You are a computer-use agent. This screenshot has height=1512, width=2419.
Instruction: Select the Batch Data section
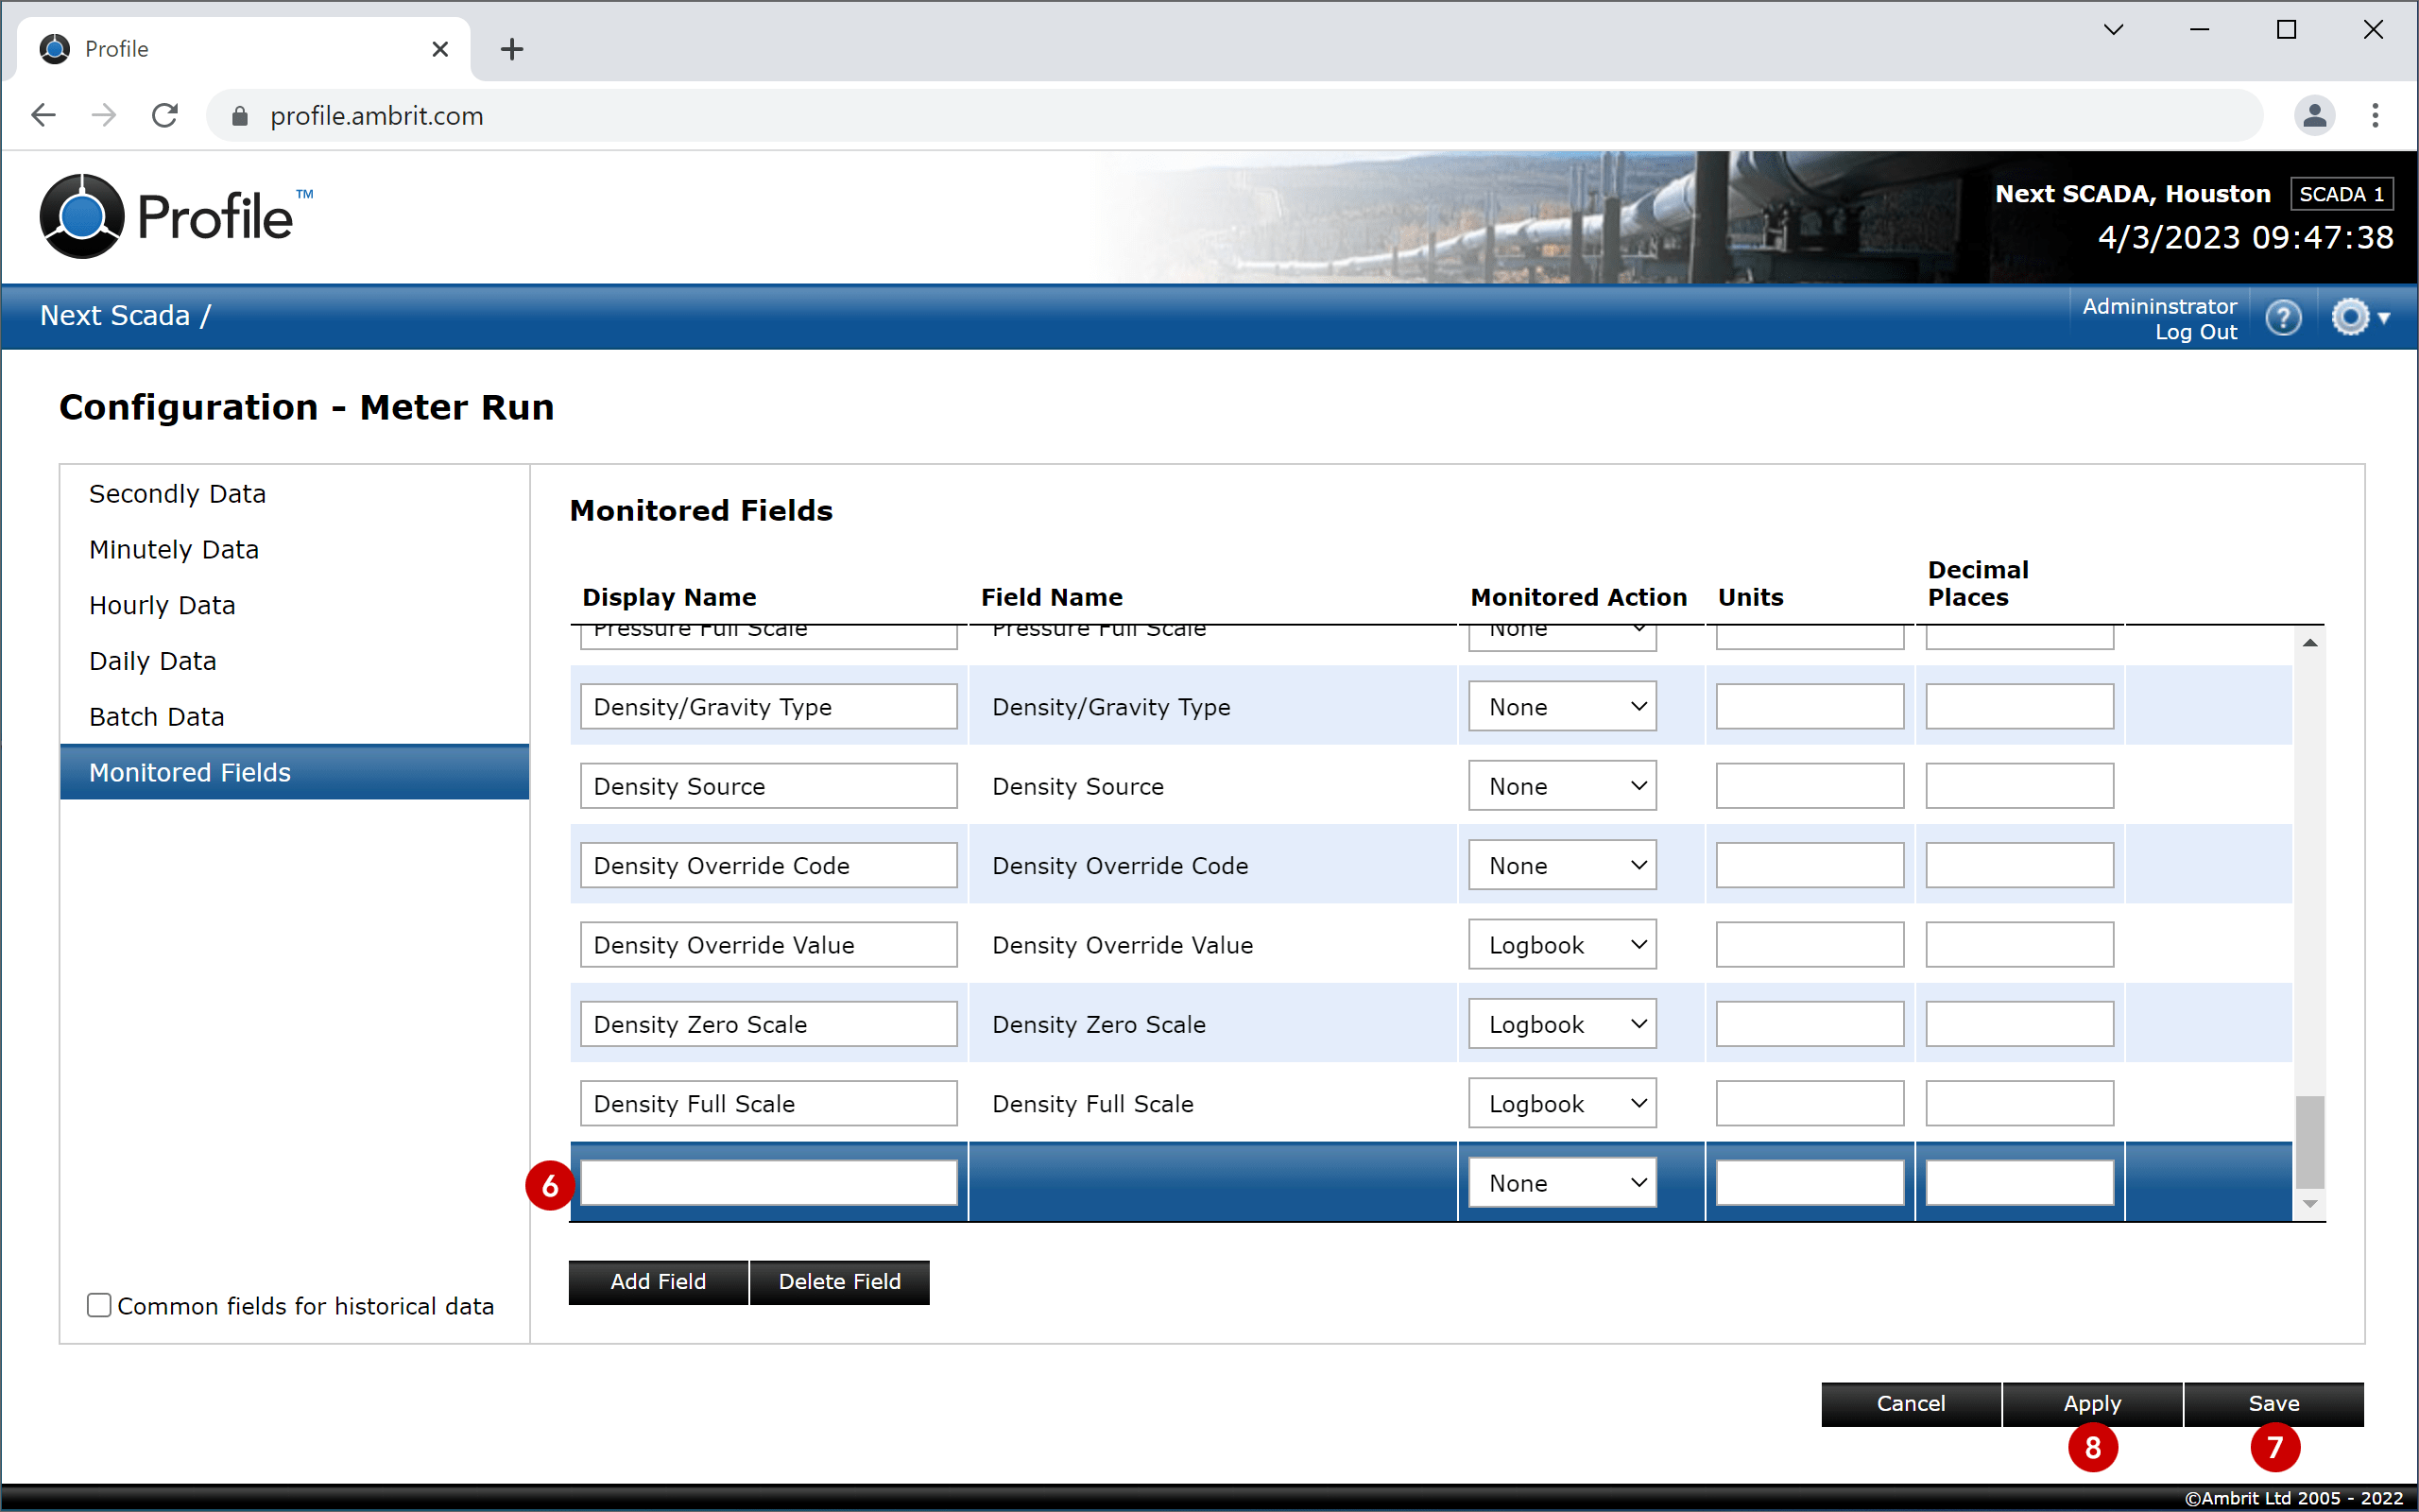294,717
